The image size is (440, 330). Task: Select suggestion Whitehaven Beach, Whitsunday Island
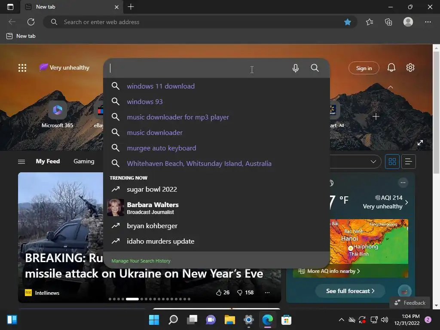[217, 163]
